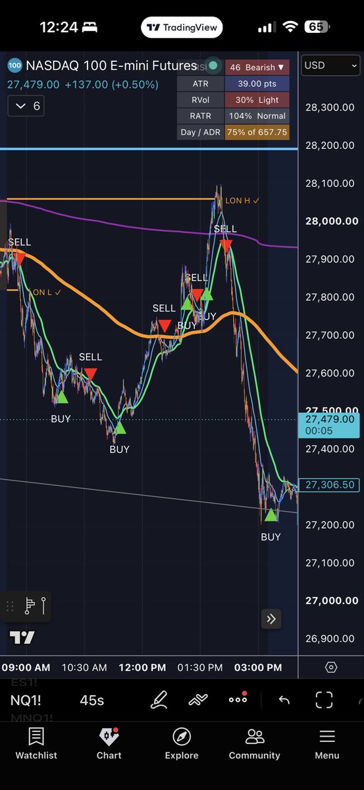Image resolution: width=364 pixels, height=790 pixels.
Task: Jump to latest bar double-arrow button
Action: [x=271, y=618]
